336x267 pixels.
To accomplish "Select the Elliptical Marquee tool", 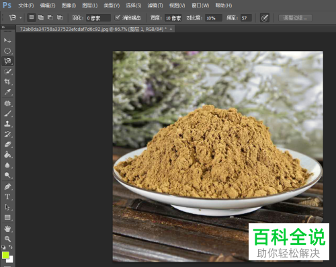I will click(x=7, y=51).
